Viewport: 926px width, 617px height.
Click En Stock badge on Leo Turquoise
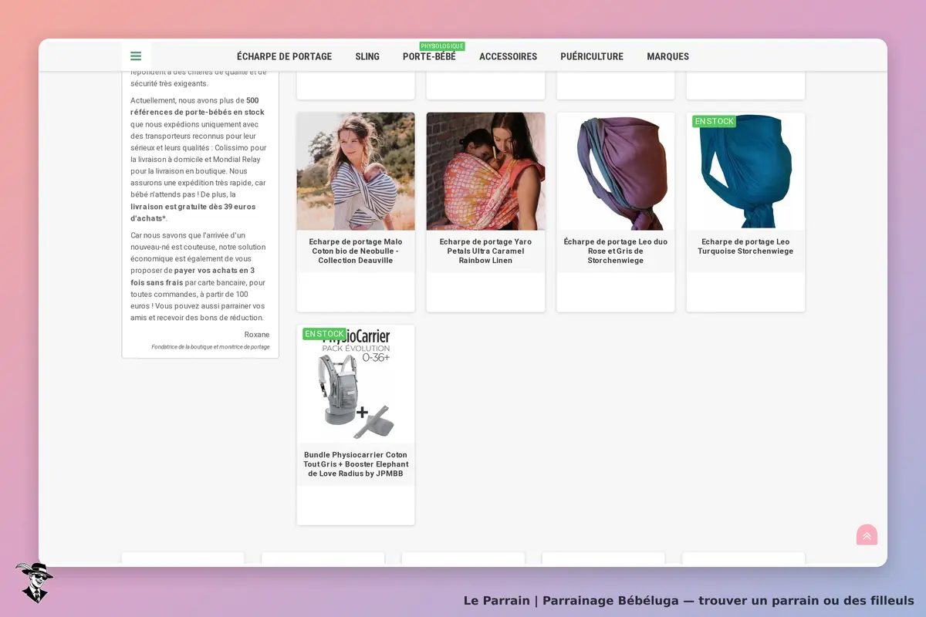click(714, 121)
